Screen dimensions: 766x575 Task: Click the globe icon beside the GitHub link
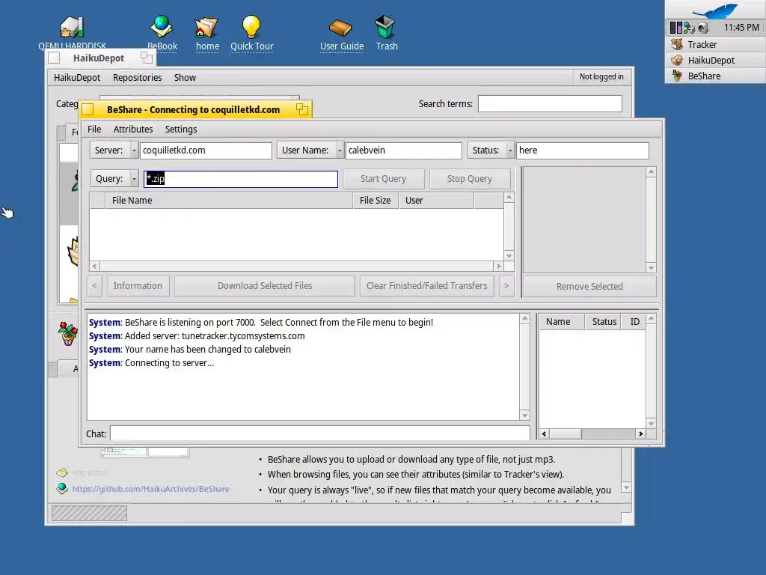[62, 488]
